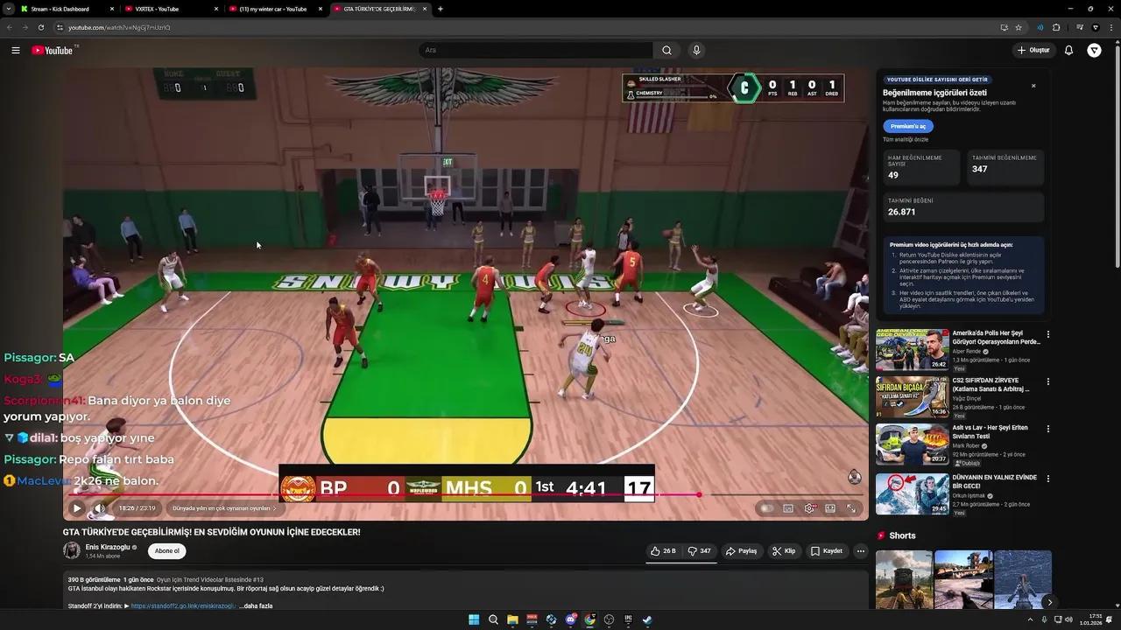Toggle subtitles in the player
Image resolution: width=1121 pixels, height=630 pixels.
[788, 508]
